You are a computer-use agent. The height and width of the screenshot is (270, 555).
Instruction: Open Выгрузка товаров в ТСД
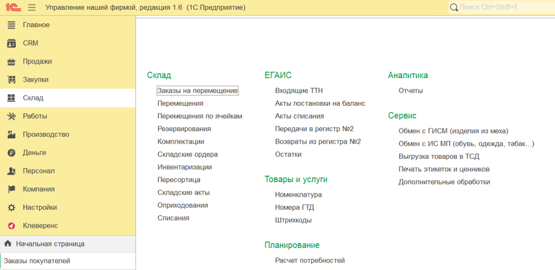tap(439, 156)
